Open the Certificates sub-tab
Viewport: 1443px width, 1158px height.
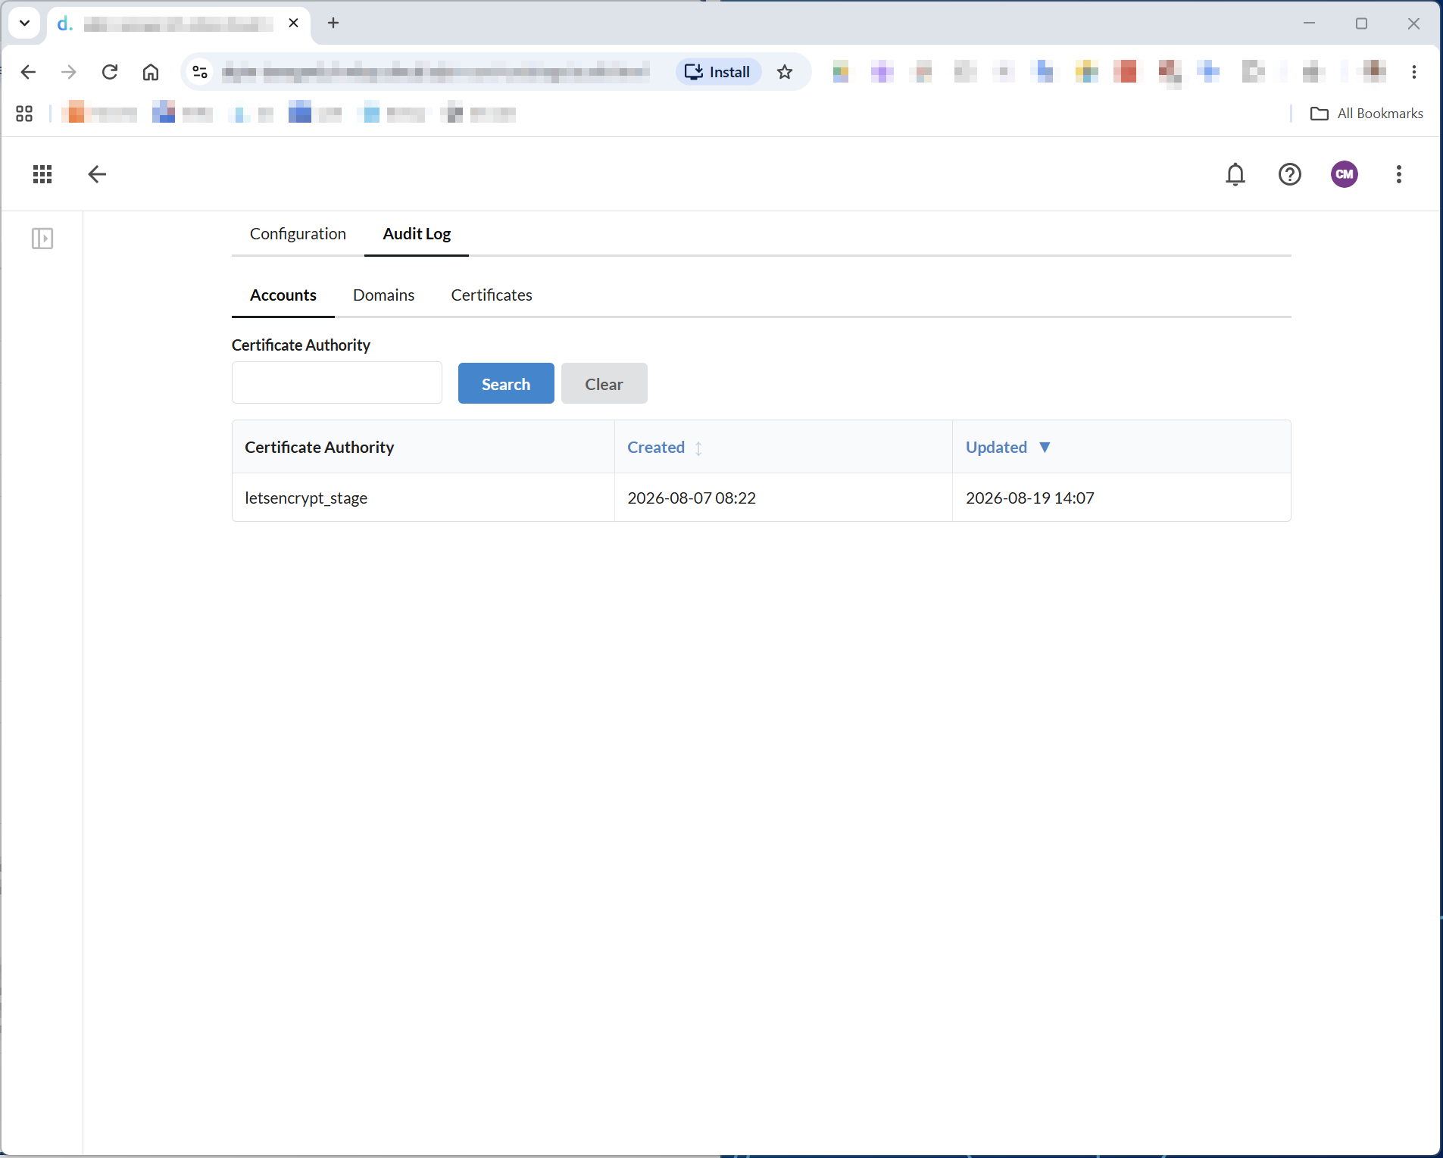pos(492,295)
